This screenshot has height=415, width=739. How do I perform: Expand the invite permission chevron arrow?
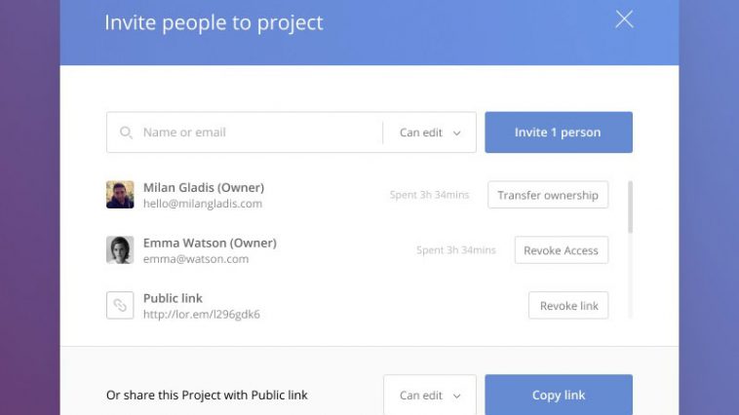(456, 133)
